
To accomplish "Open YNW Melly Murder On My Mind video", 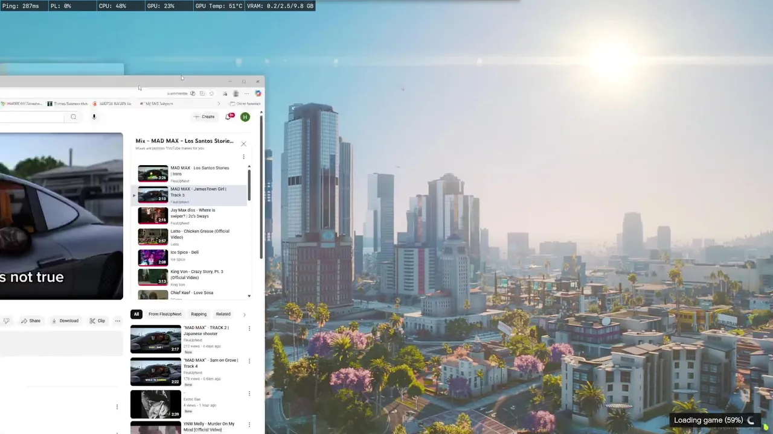I will (156, 428).
